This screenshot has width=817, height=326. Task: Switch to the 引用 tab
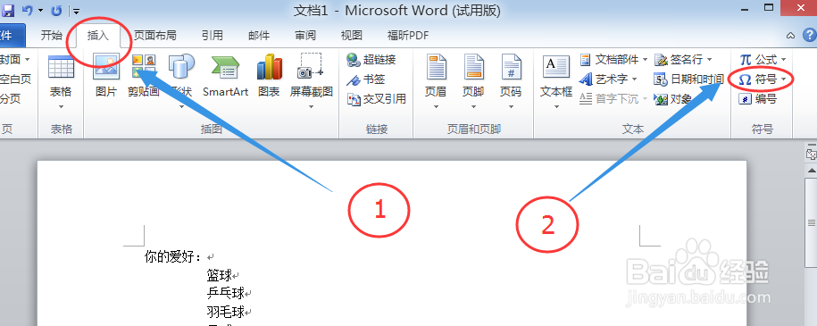click(213, 35)
